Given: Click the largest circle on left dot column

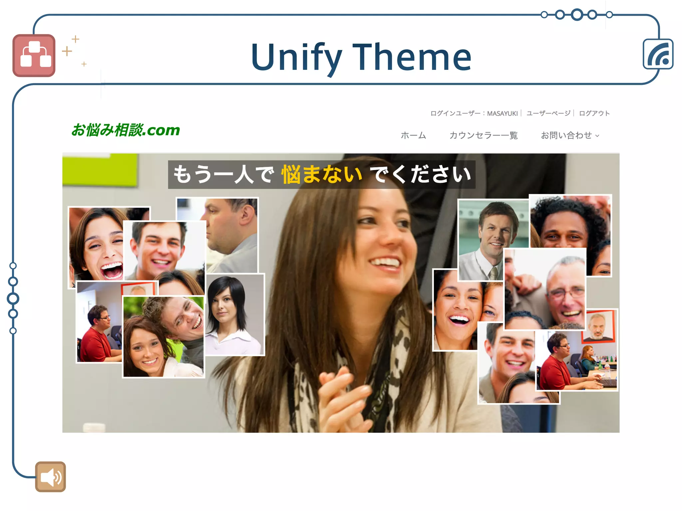Looking at the screenshot, I should 13,298.
